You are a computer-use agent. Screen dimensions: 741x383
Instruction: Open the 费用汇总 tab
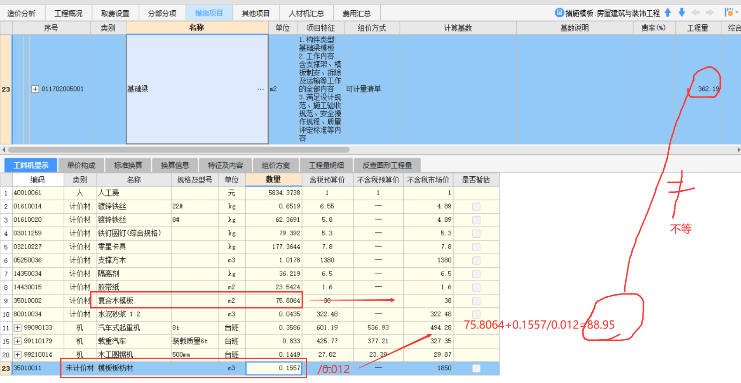point(357,14)
